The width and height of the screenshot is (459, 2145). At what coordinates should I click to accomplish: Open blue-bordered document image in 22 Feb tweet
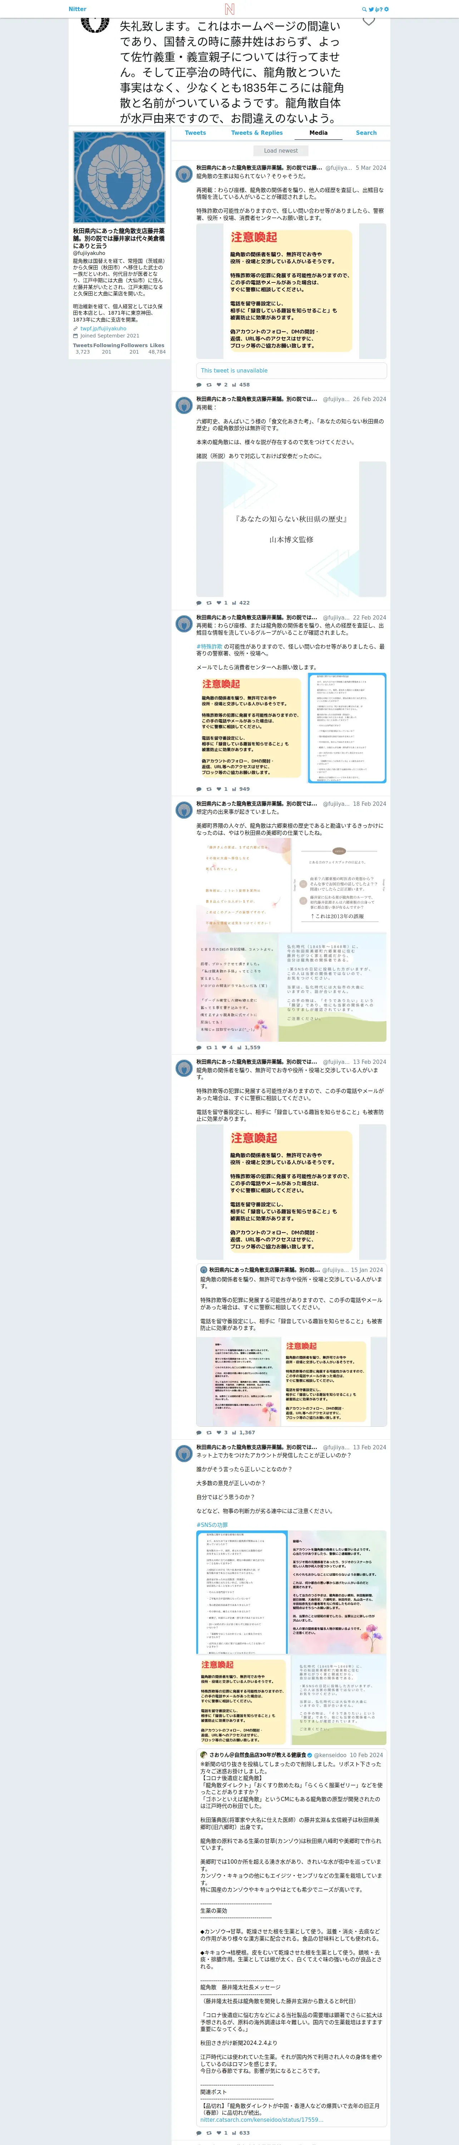pyautogui.click(x=347, y=729)
